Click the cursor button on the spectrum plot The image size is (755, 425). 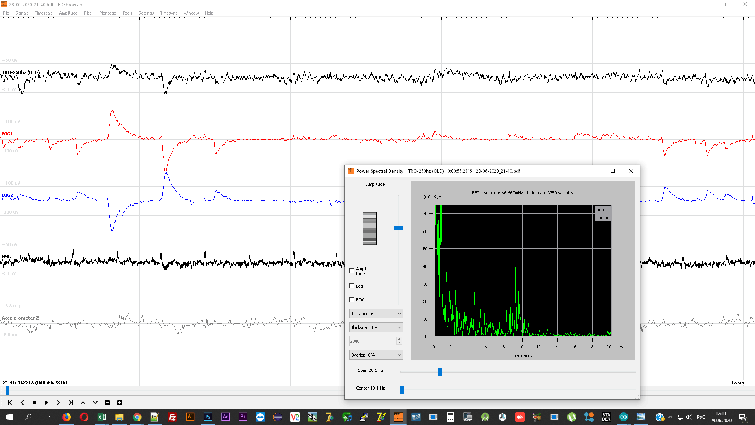pos(602,218)
